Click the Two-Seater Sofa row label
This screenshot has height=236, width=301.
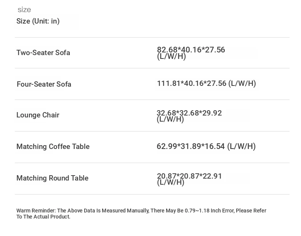coord(43,53)
